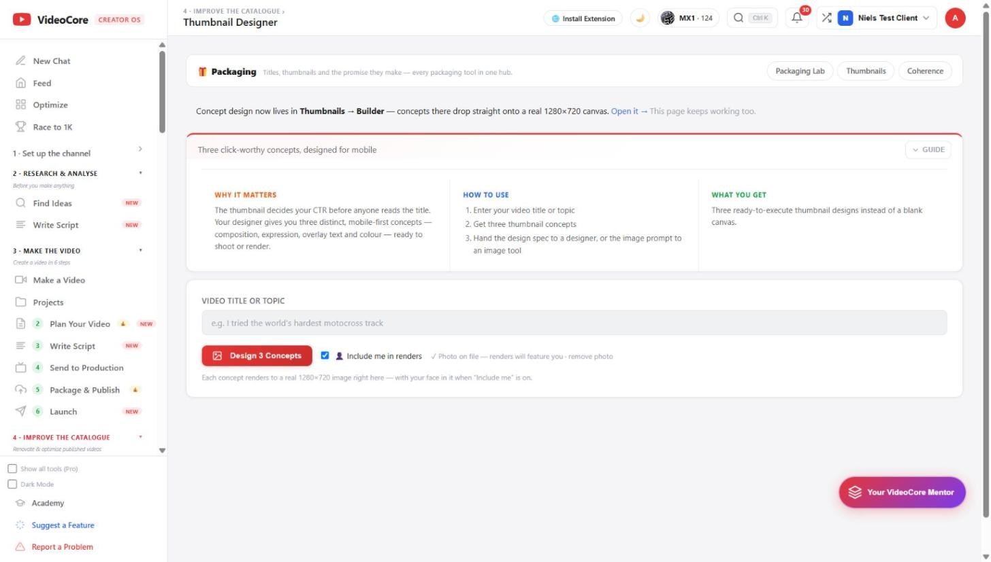Click the Suggest a Feature link

(63, 525)
